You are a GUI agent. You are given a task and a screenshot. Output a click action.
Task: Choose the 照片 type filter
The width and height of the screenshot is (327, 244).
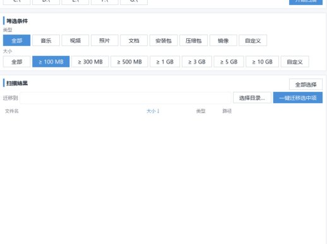coord(105,40)
